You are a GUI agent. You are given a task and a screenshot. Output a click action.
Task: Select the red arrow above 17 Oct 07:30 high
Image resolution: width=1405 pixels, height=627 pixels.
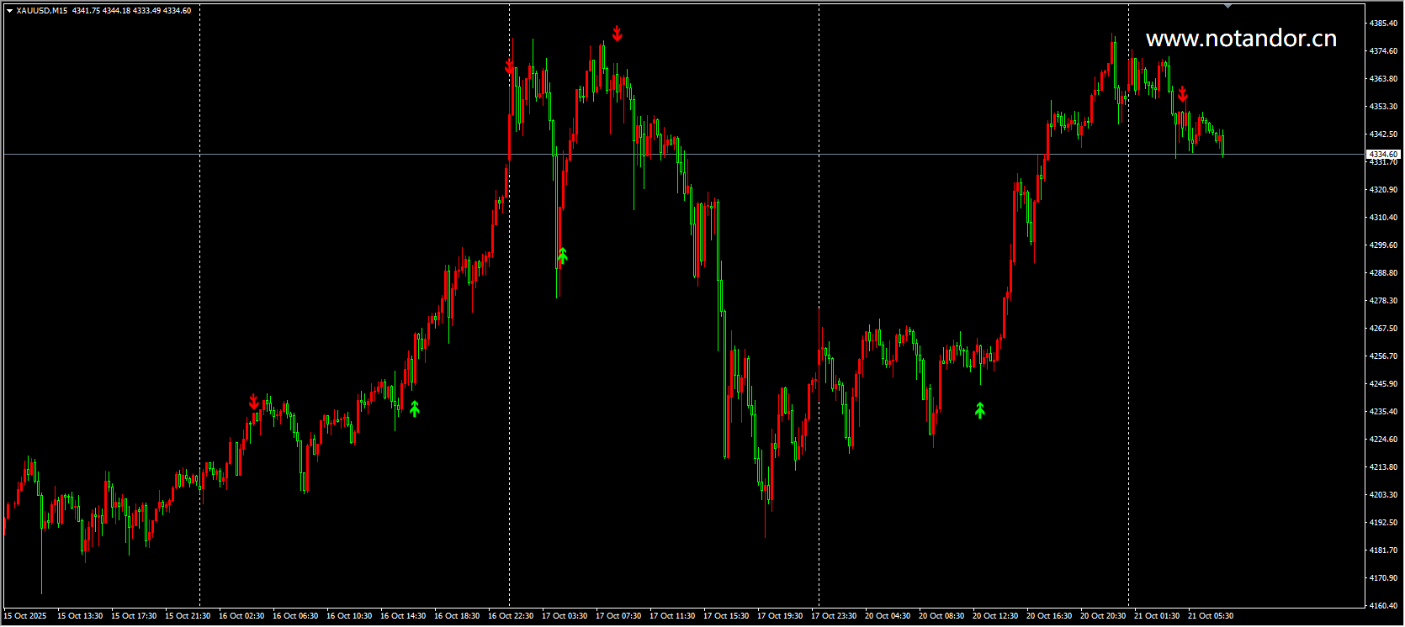point(618,34)
